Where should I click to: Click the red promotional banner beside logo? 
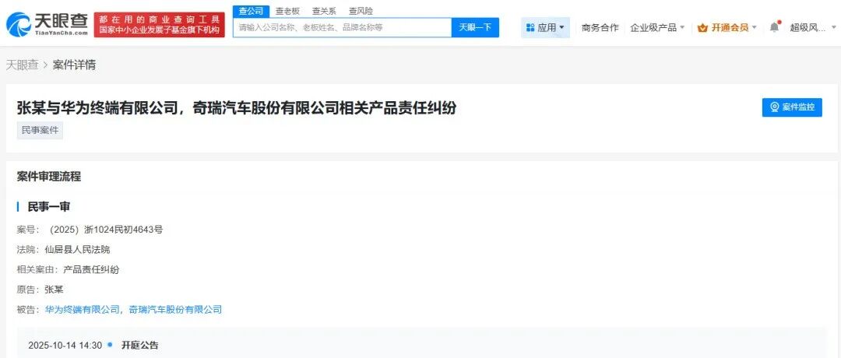tap(160, 25)
